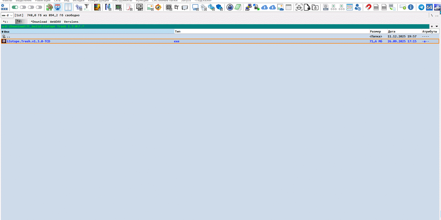Sort files by the Тип column header

pos(272,31)
